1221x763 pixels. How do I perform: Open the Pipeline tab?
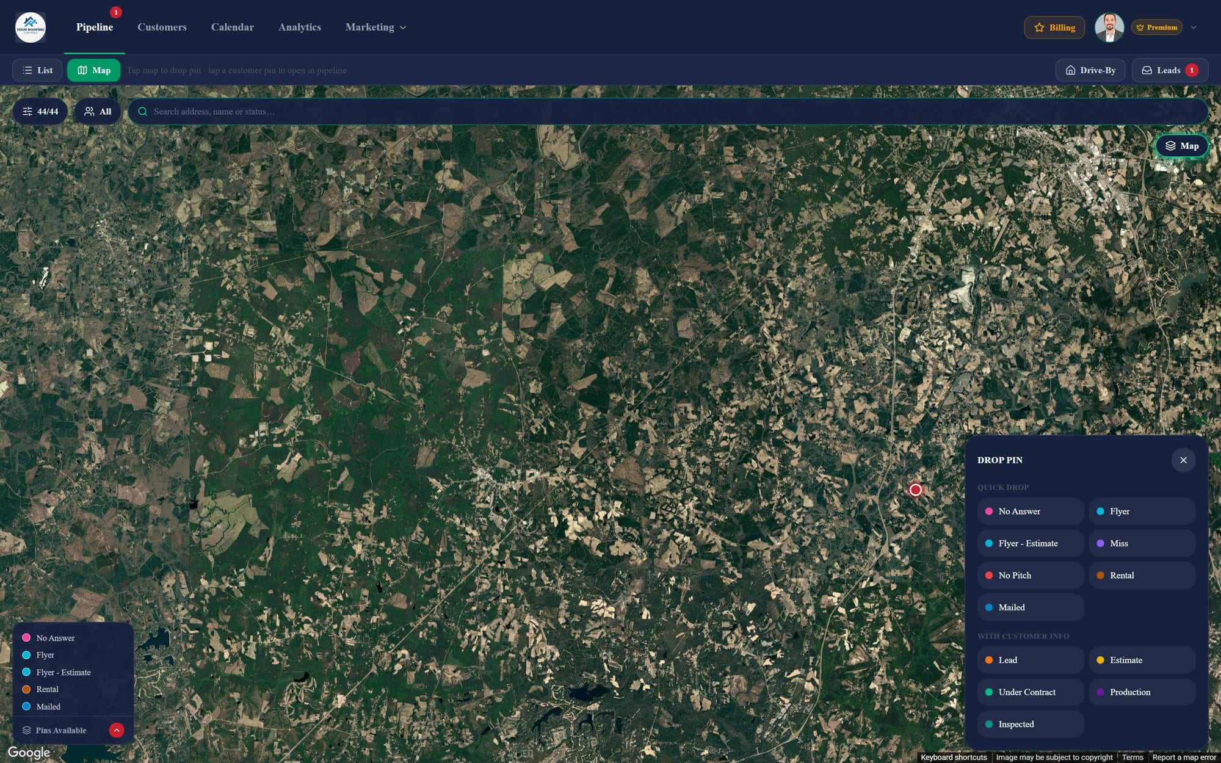pos(95,27)
